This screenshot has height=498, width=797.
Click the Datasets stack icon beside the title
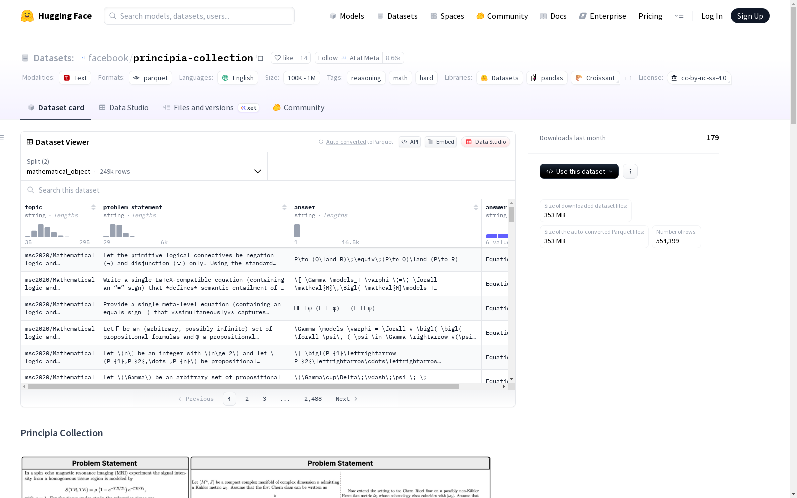pyautogui.click(x=25, y=58)
